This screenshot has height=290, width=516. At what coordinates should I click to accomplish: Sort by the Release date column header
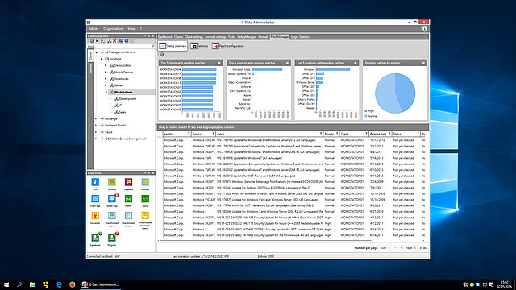(x=378, y=134)
